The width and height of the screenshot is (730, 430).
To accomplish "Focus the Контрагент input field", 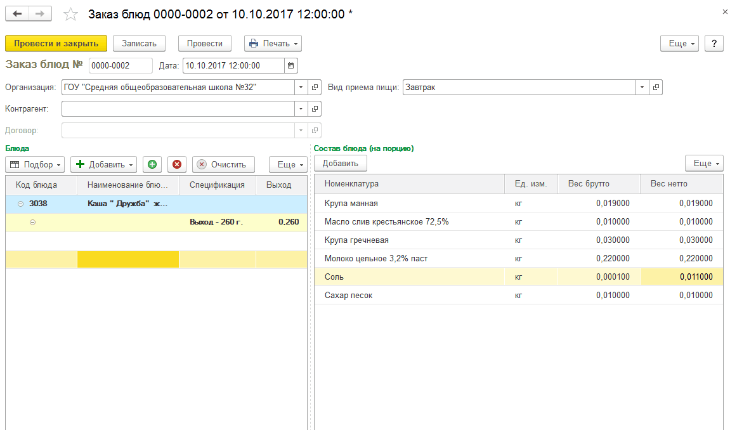I will pyautogui.click(x=178, y=109).
